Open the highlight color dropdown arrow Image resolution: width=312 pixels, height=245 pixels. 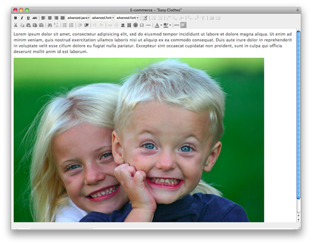point(170,26)
